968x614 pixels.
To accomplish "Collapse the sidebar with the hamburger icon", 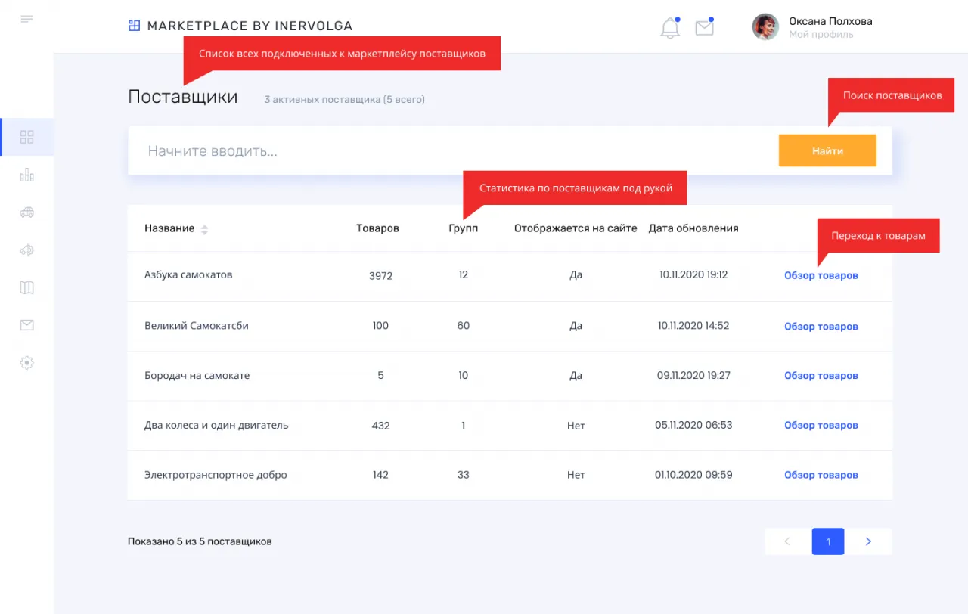I will click(x=27, y=19).
